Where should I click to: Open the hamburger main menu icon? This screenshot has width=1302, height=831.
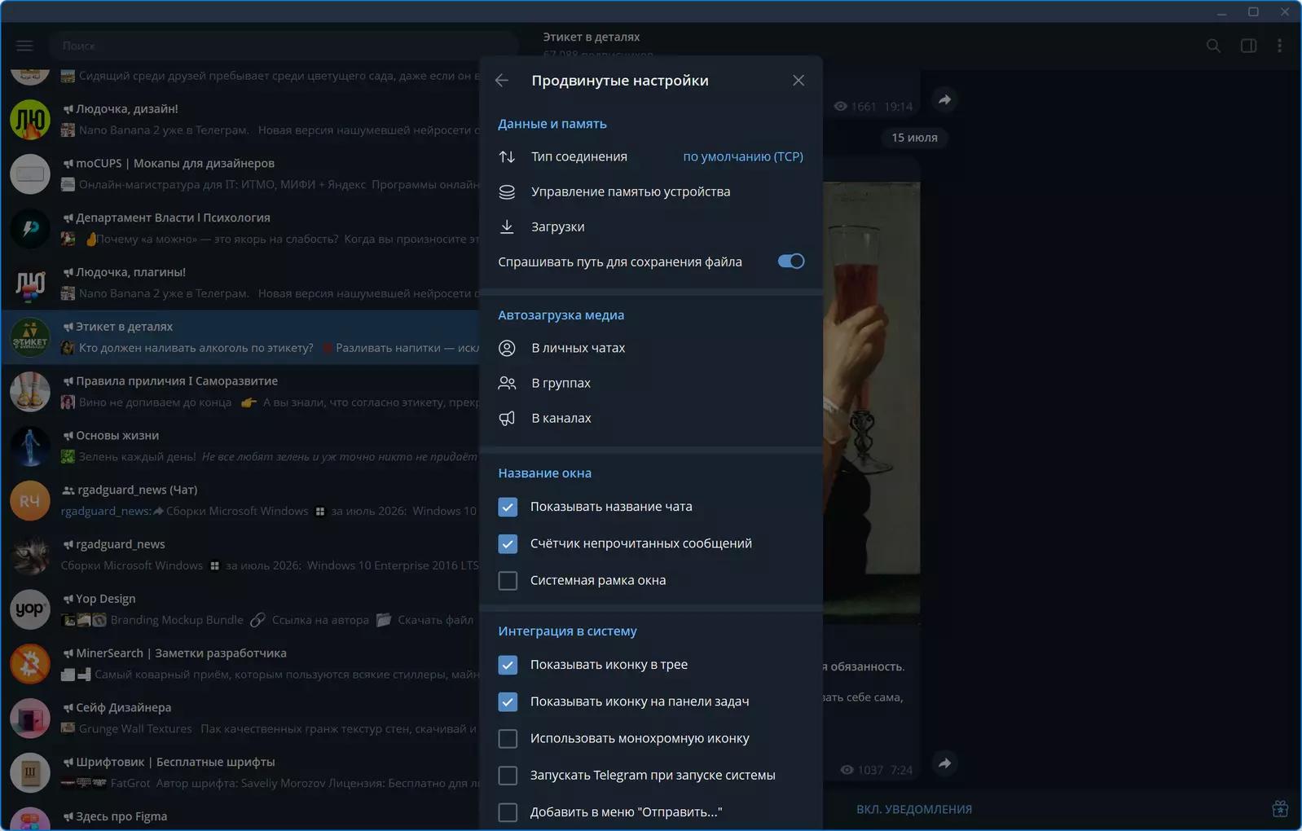click(24, 46)
